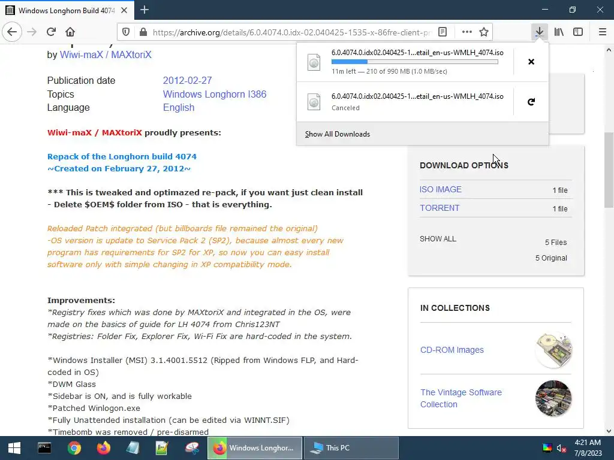
Task: Open the Windows Start menu
Action: click(14, 448)
